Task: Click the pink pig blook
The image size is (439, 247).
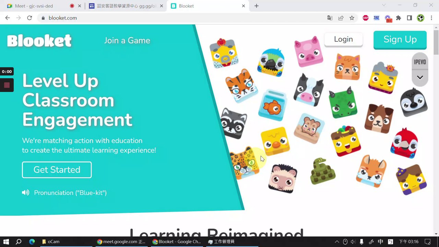Action: click(308, 51)
